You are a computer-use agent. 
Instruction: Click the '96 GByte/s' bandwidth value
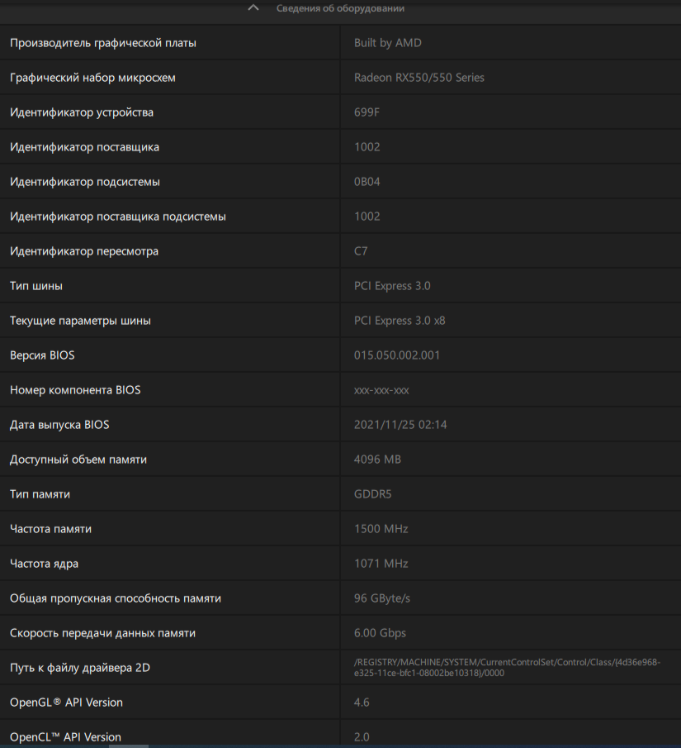pyautogui.click(x=382, y=598)
